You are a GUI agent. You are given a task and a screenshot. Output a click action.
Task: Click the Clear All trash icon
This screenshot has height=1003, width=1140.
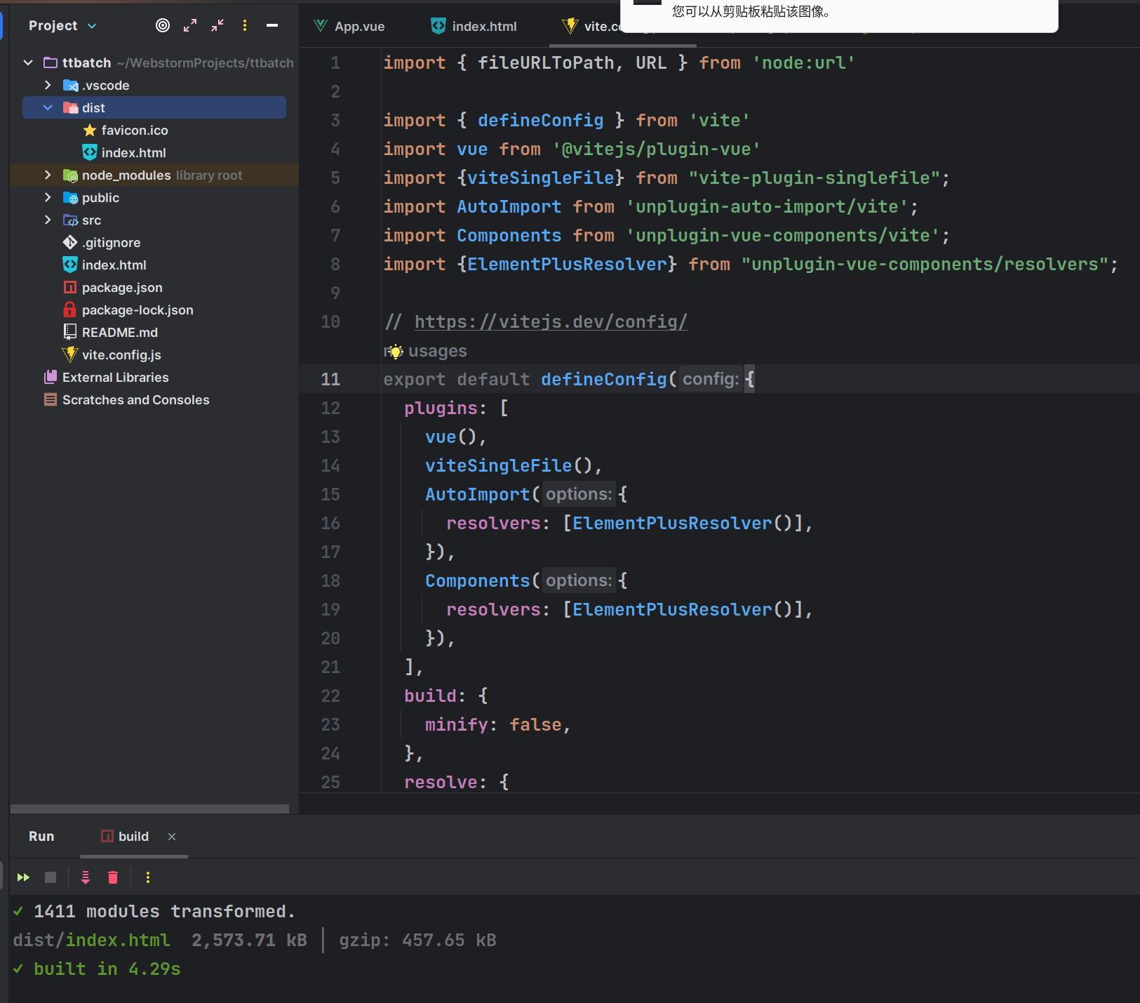tap(113, 877)
